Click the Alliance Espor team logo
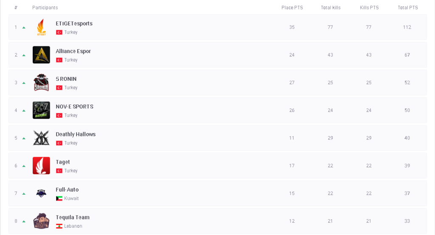This screenshot has width=435, height=235. (41, 55)
